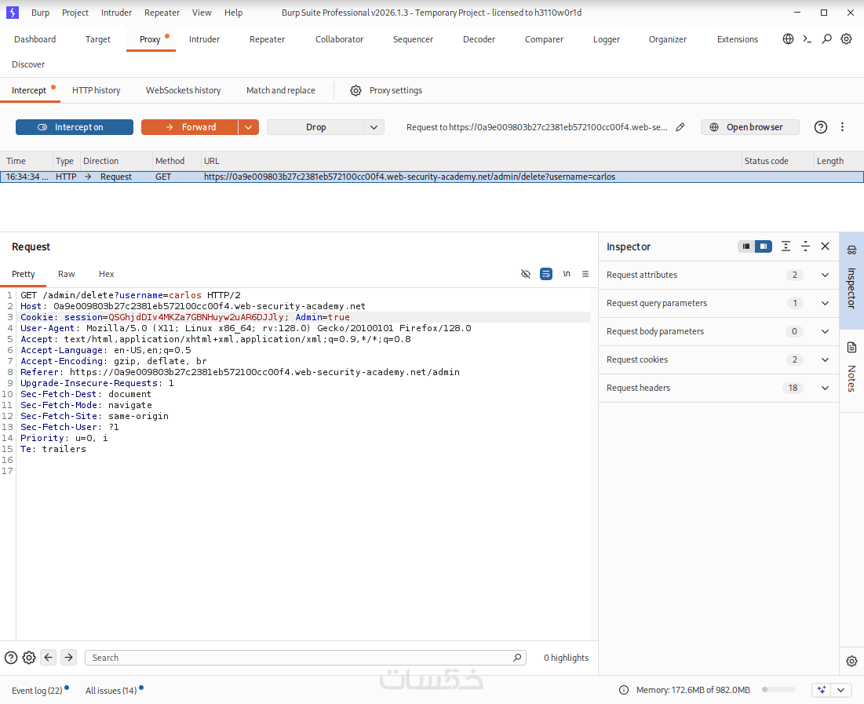Open Burp settings gear in top right
864x704 pixels.
[847, 38]
